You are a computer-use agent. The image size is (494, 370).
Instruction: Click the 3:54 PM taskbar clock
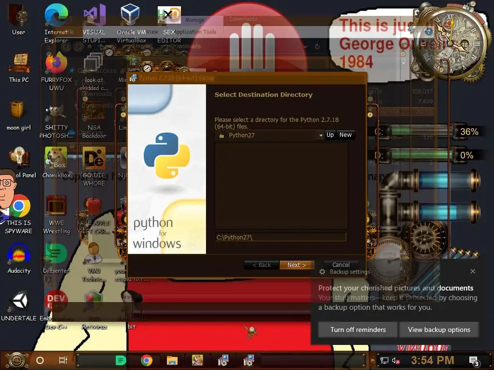point(433,360)
